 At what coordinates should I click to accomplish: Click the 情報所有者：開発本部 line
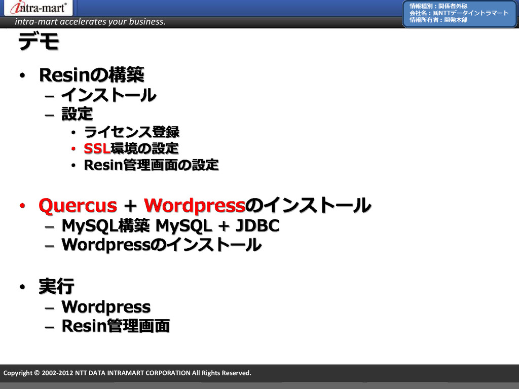[x=438, y=20]
